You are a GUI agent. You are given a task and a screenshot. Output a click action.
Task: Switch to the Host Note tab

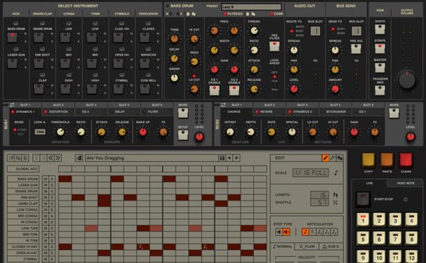coord(405,183)
